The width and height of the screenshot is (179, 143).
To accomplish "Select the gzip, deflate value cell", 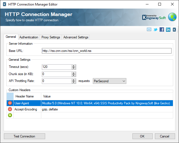I will (x=107, y=109).
